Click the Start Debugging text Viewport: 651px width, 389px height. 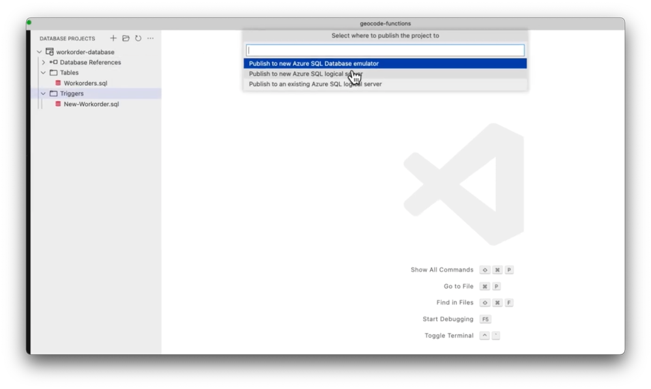(448, 319)
